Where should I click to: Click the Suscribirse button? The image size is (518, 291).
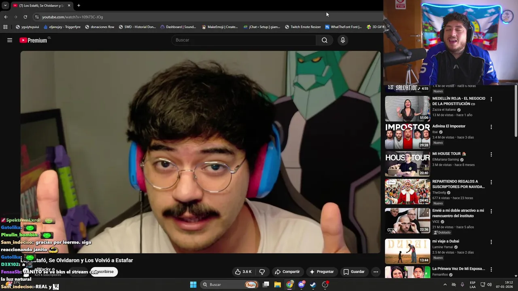point(104,272)
